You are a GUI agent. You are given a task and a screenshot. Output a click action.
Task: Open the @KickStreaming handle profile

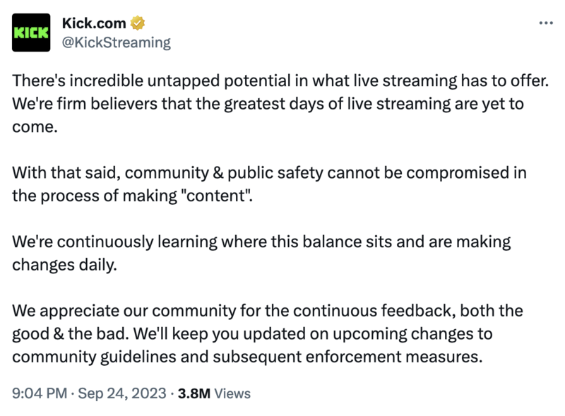117,42
